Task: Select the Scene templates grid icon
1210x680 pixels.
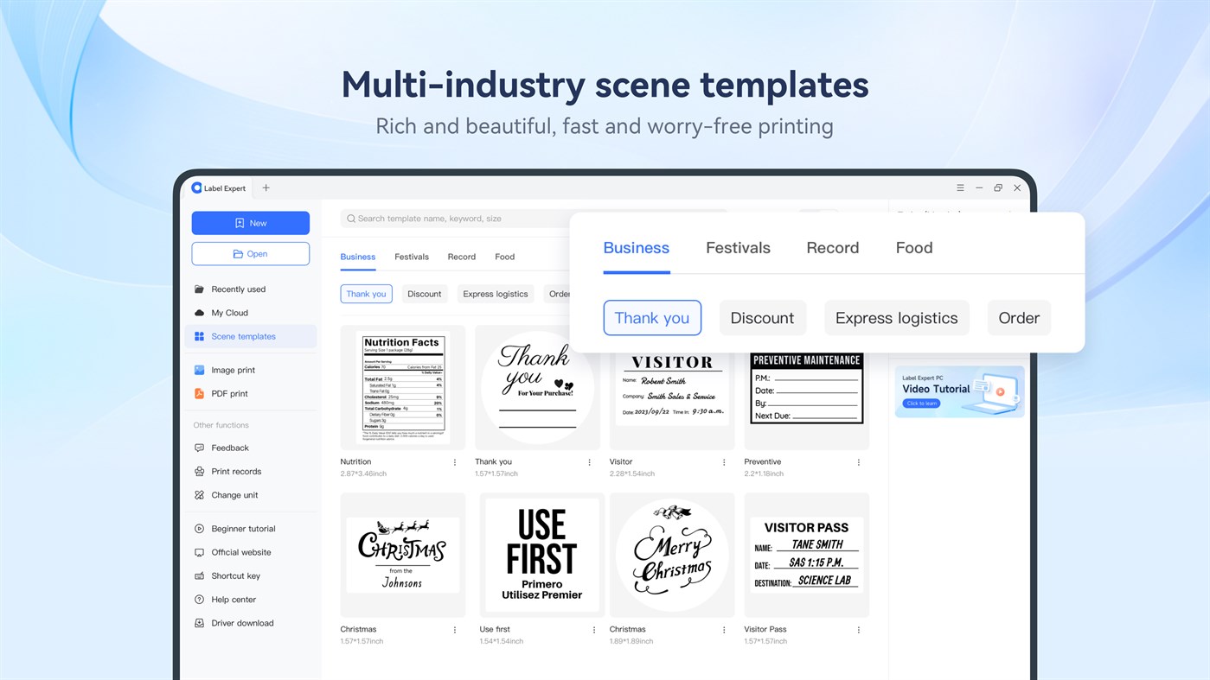Action: 200,336
